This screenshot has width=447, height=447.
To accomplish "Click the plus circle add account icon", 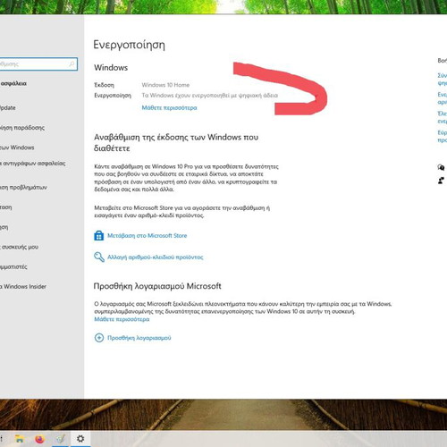I will pyautogui.click(x=99, y=338).
